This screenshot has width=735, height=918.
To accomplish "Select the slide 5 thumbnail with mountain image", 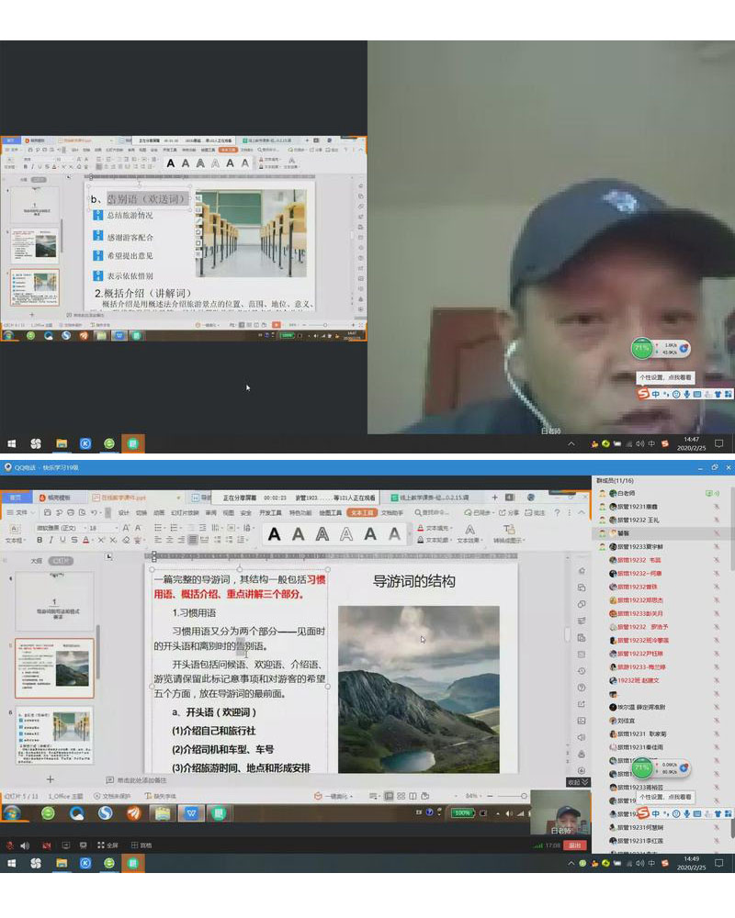I will [55, 668].
